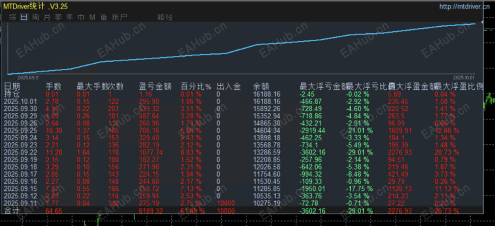
Task: Select the 2025.09.18 date row
Action: point(20,167)
